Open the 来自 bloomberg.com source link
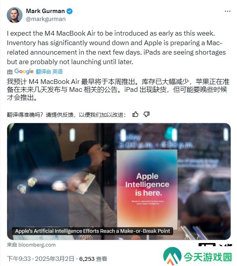Viewport: 237px width, 266px height. point(31,245)
